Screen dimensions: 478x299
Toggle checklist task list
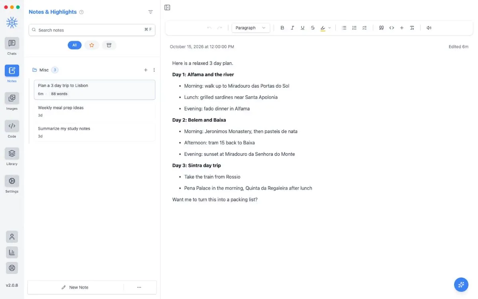(x=364, y=28)
